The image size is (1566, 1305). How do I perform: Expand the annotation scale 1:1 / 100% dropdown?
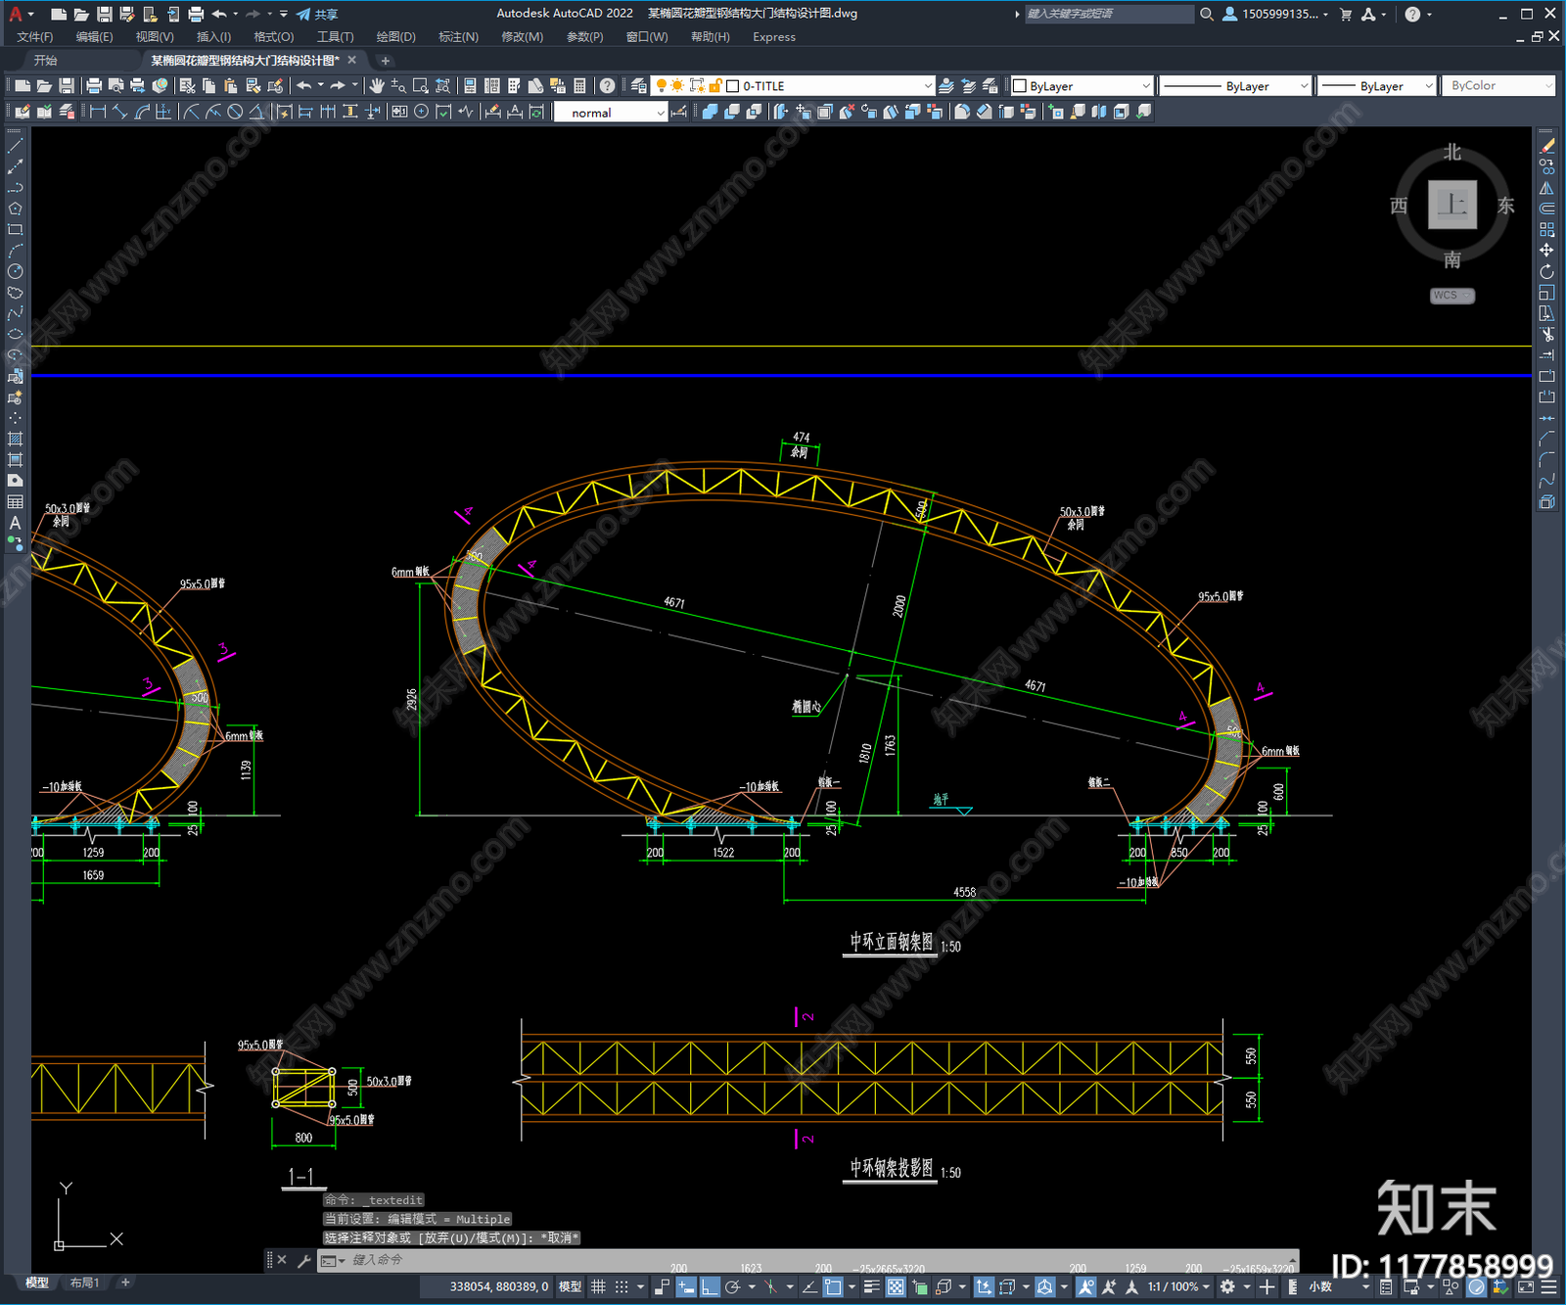click(1178, 1286)
